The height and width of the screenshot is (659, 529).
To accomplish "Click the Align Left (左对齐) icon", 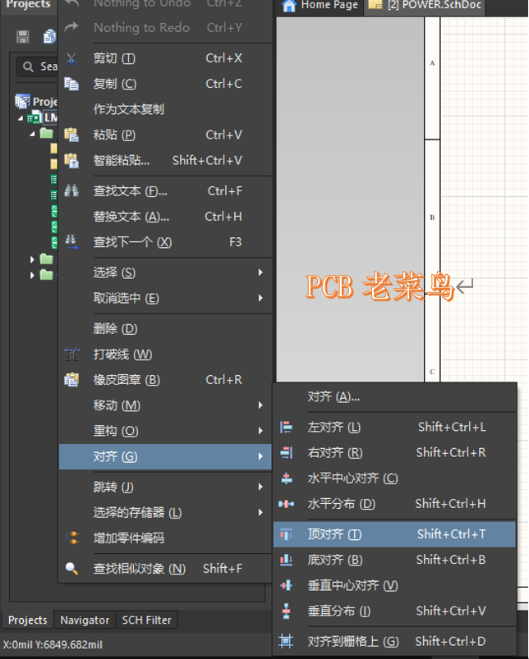I will click(x=286, y=427).
